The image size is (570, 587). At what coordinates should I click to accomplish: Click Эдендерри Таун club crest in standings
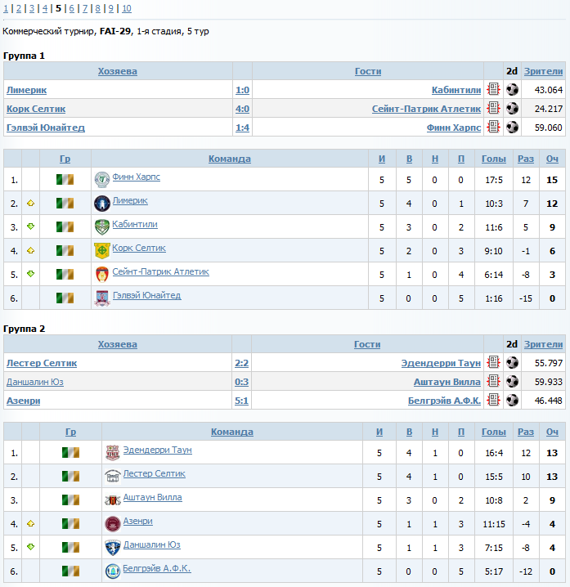(113, 452)
